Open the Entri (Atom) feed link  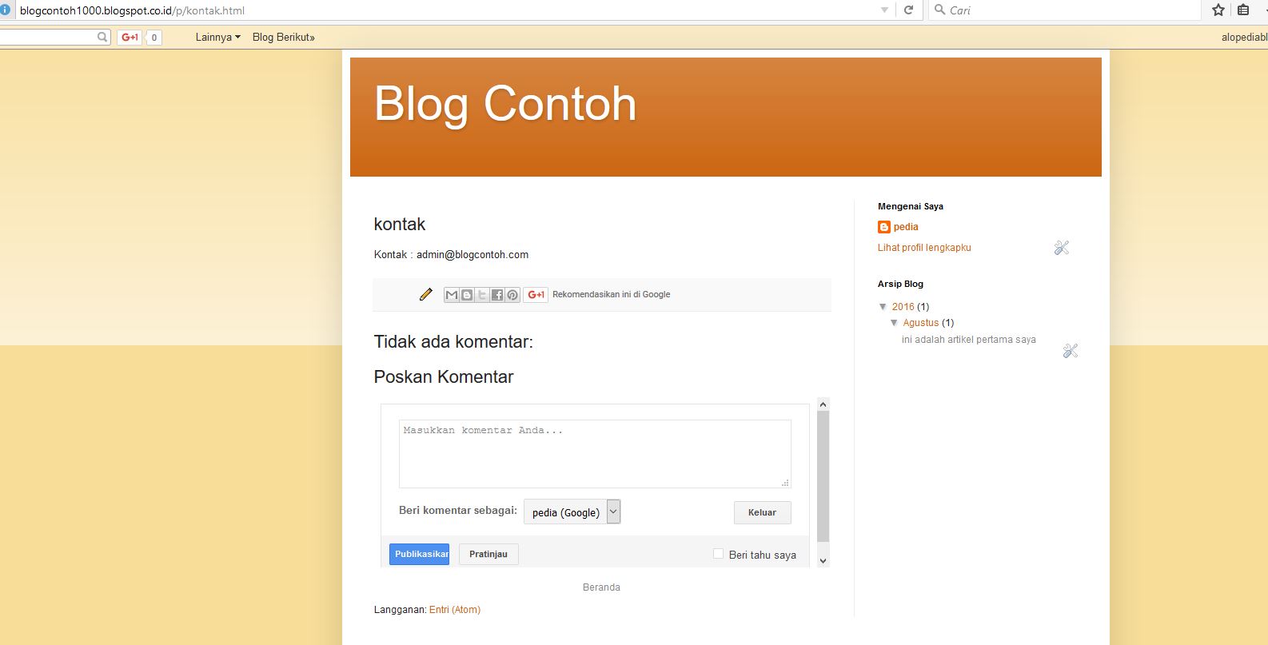454,610
